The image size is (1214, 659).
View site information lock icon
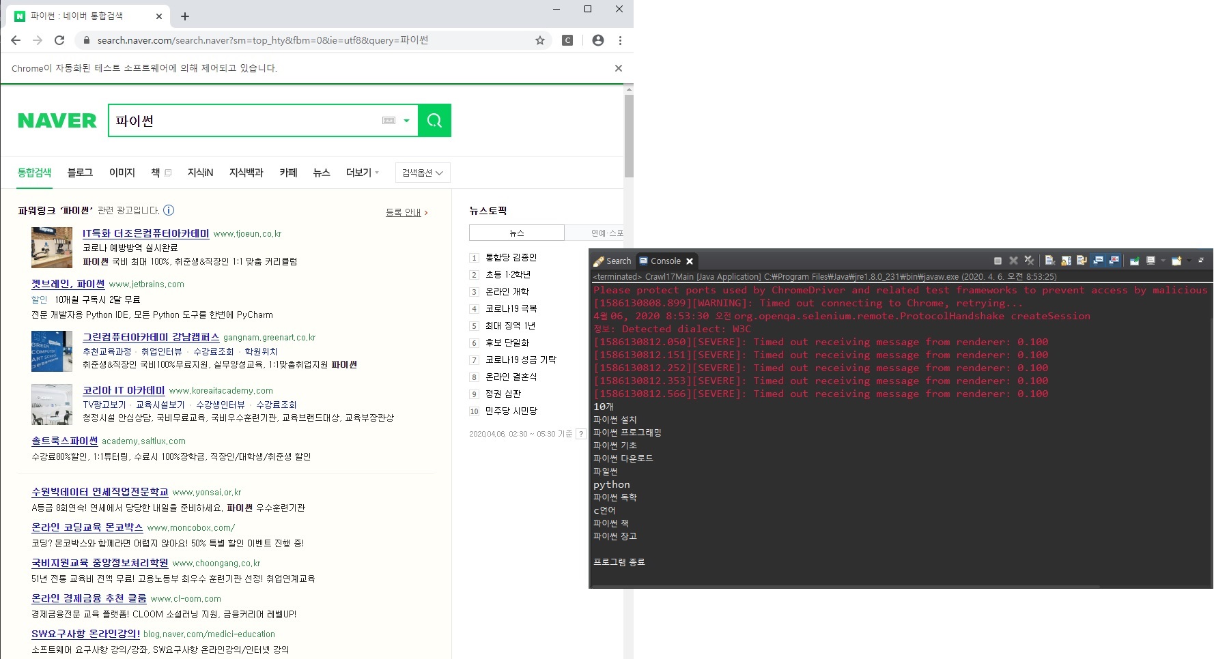coord(86,40)
